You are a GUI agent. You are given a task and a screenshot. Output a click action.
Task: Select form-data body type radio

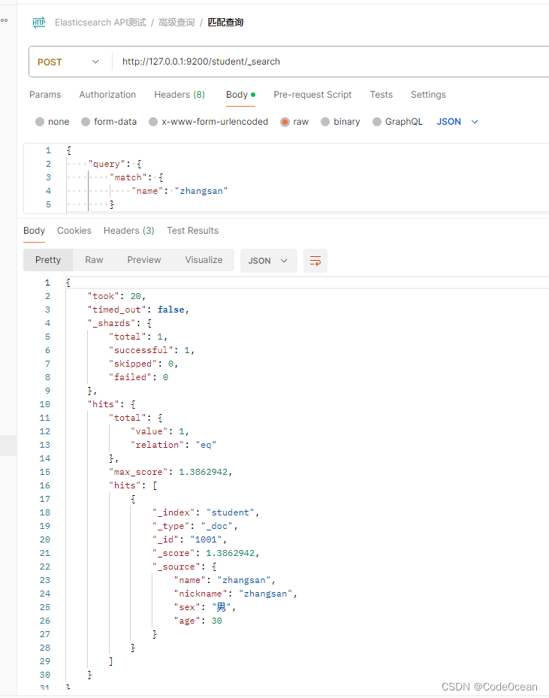point(86,122)
